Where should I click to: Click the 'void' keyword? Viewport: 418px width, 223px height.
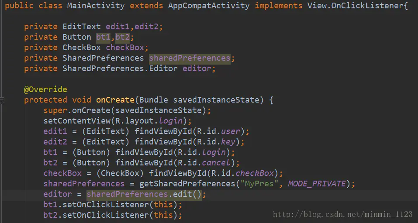(x=81, y=100)
